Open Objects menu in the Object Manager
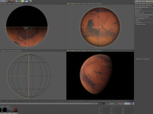 [148, 1]
